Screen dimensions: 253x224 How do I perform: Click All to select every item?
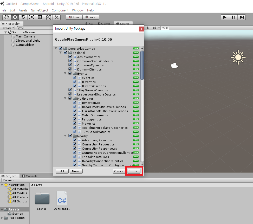tap(62, 171)
